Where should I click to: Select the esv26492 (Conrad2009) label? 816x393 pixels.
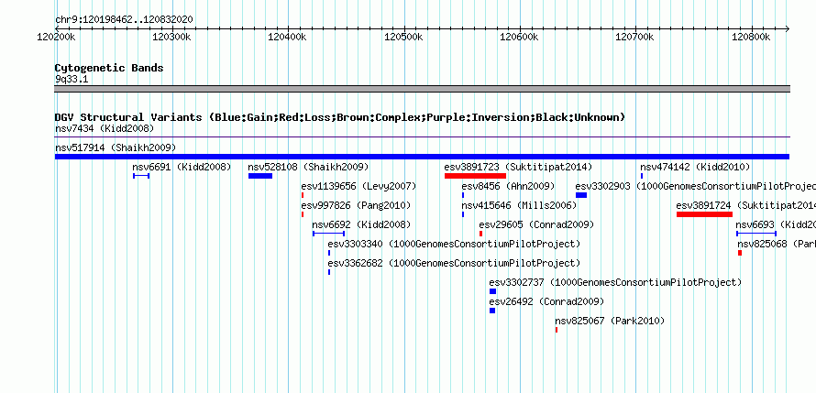tap(546, 301)
